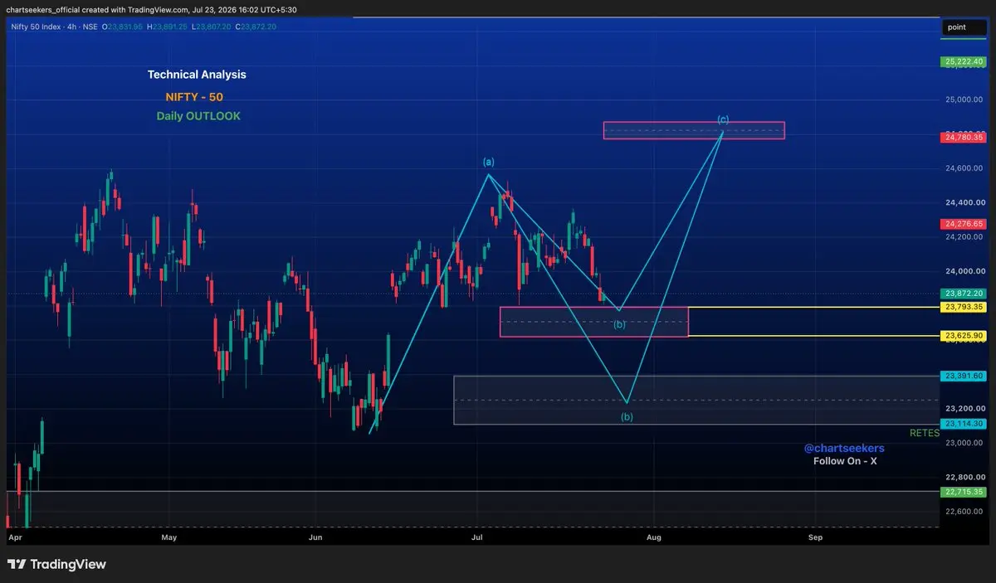The height and width of the screenshot is (583, 996).
Task: Click the red 24,276.65 price label
Action: click(964, 224)
